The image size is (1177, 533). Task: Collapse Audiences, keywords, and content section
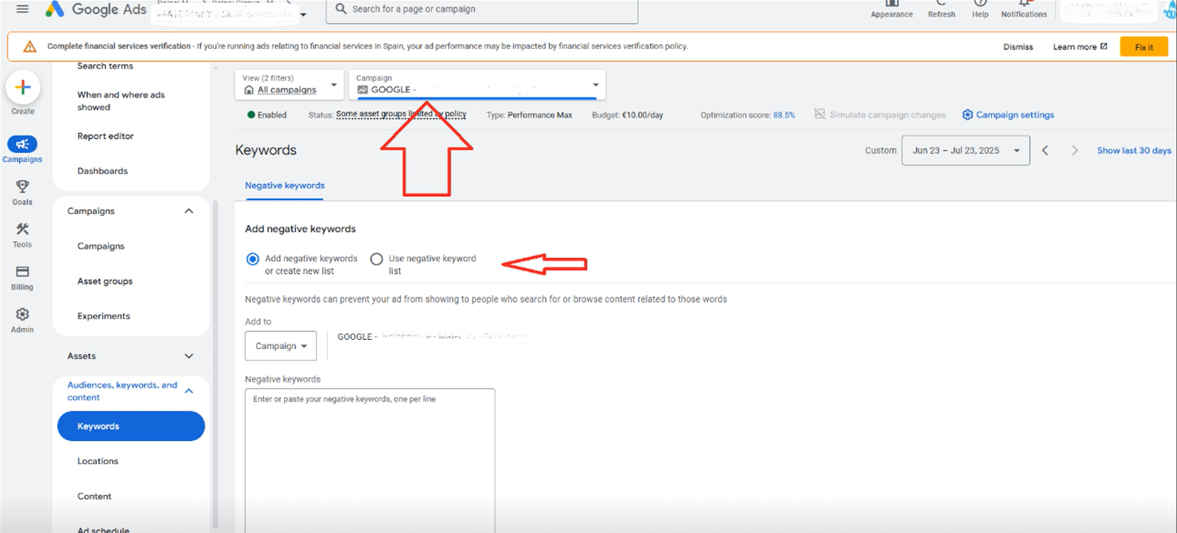tap(189, 391)
